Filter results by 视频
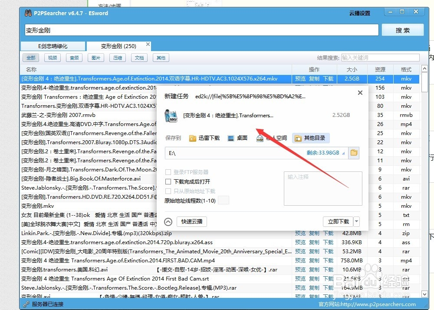434x310 pixels. pyautogui.click(x=53, y=58)
